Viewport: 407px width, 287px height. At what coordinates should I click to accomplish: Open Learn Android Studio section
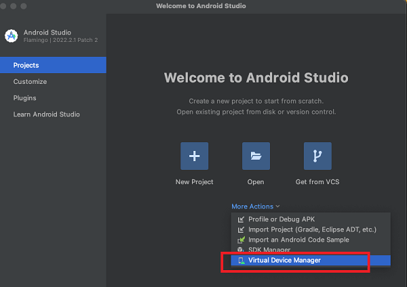53,114
